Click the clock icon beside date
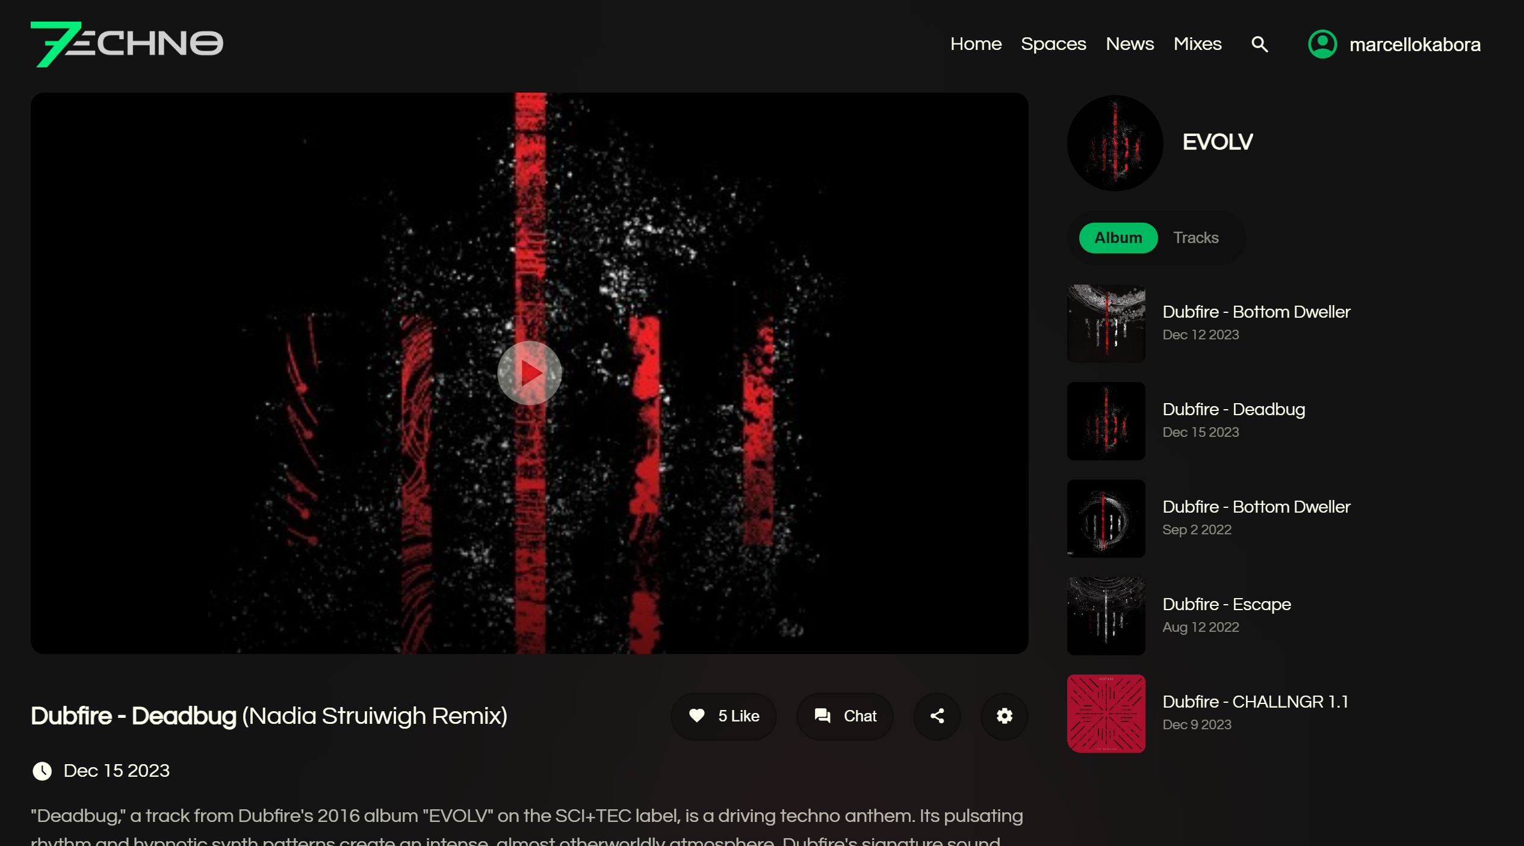 (42, 771)
